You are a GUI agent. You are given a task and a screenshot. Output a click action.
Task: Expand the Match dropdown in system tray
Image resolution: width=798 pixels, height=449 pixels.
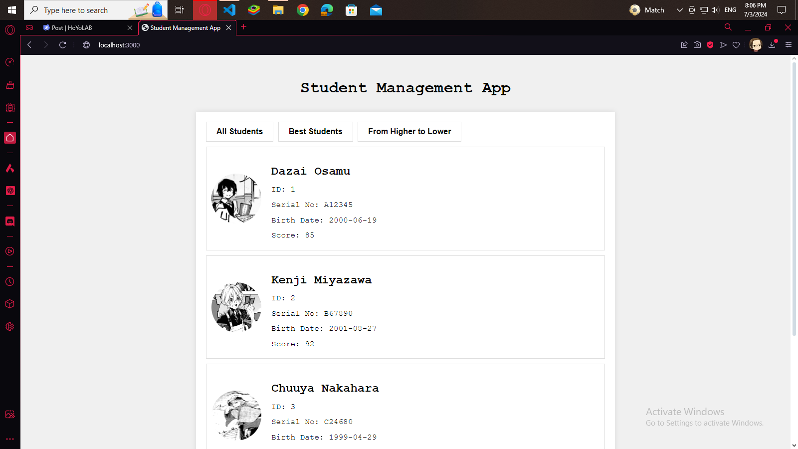point(679,10)
